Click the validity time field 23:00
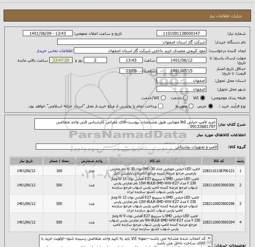This screenshot has width=255, height=247. [131, 71]
